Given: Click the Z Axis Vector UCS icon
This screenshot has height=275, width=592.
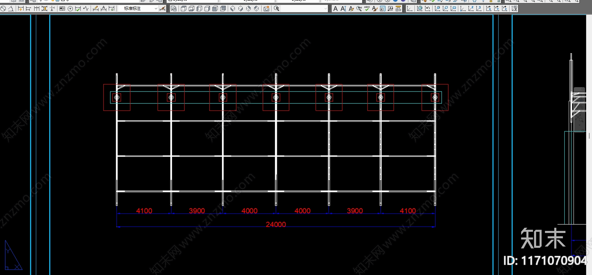Looking at the screenshot, I should (471, 8).
